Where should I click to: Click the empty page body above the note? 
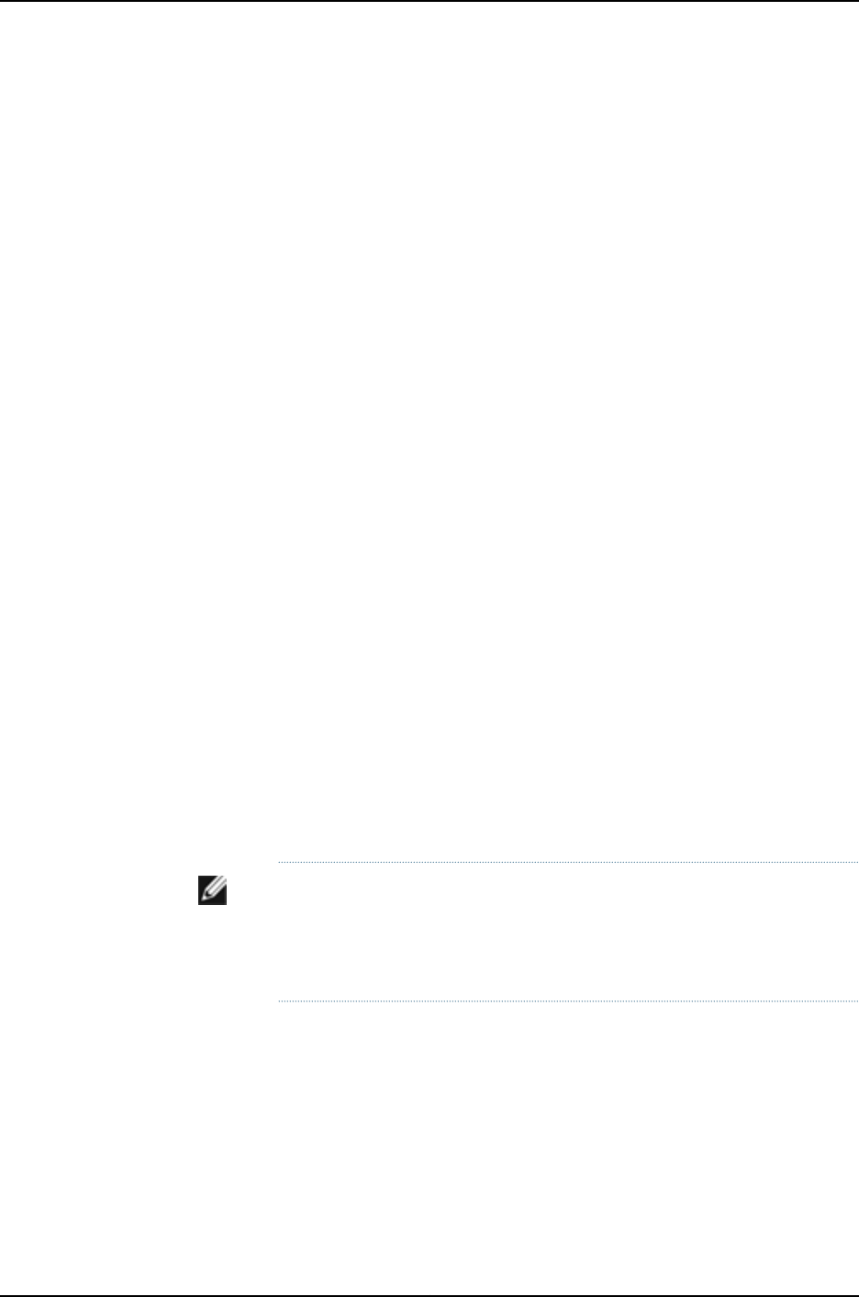[x=429, y=431]
